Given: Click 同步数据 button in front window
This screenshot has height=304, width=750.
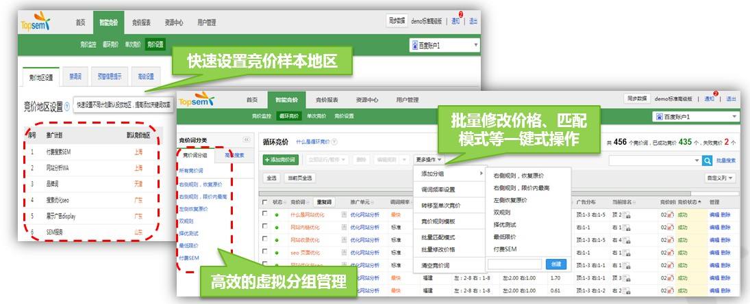Looking at the screenshot, I should (638, 99).
